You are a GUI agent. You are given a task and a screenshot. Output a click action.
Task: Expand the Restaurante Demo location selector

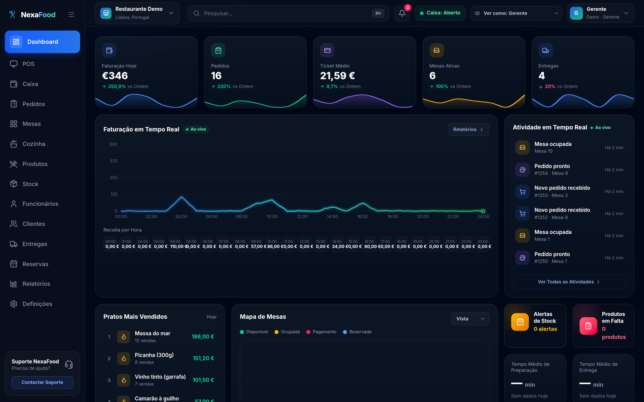click(137, 13)
